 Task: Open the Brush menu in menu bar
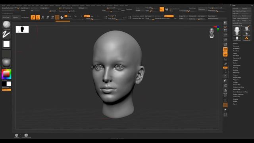click(8, 6)
